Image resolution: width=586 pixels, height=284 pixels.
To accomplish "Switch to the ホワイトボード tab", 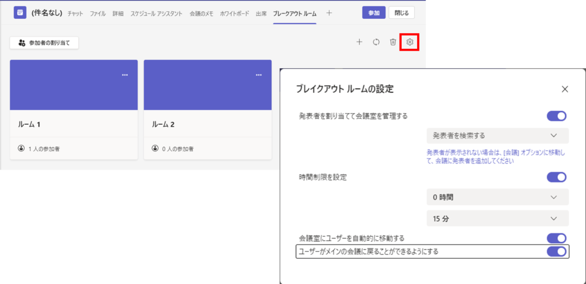I will point(234,13).
